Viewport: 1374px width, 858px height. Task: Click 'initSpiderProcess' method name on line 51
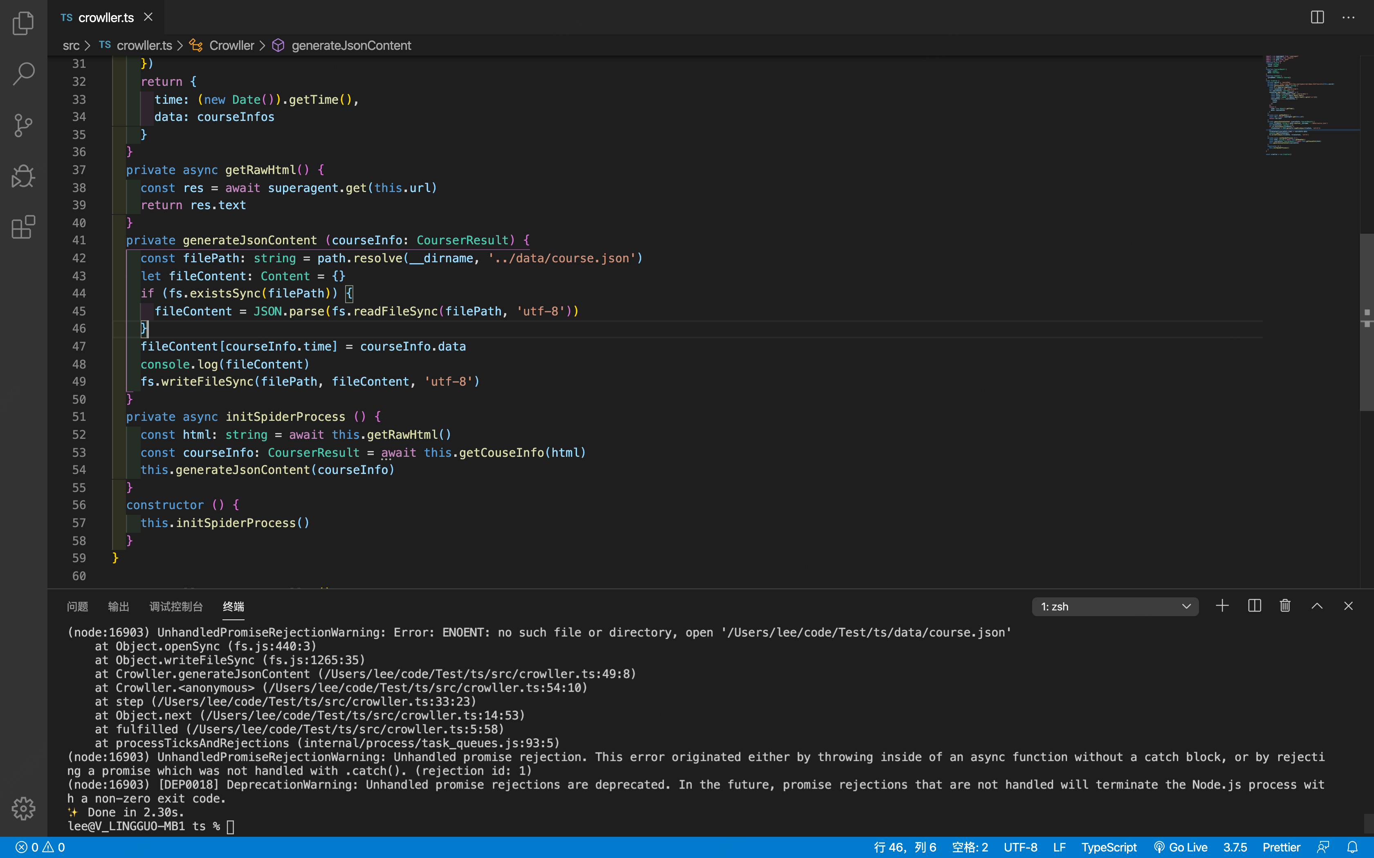click(285, 417)
